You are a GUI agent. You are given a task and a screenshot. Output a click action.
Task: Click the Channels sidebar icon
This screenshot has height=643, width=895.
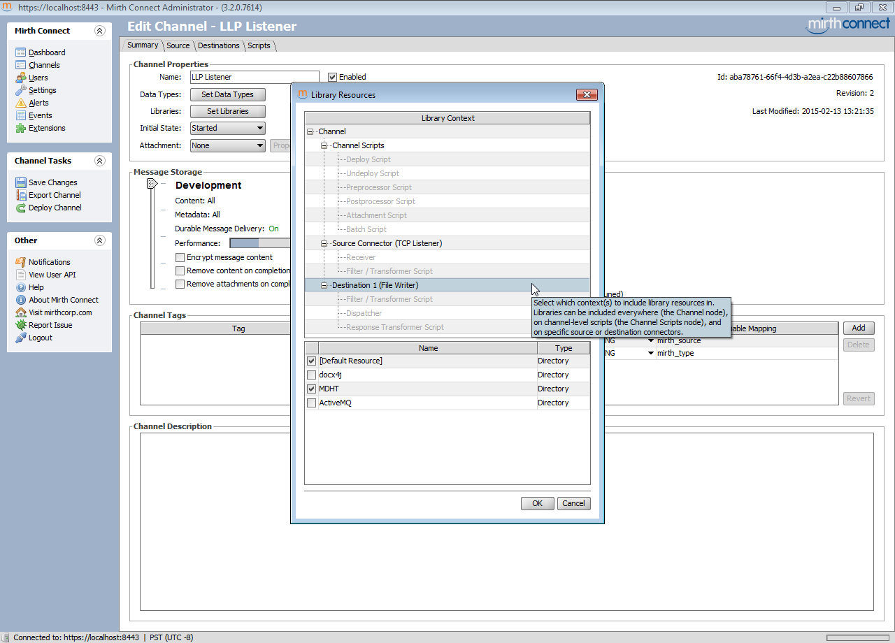(21, 65)
